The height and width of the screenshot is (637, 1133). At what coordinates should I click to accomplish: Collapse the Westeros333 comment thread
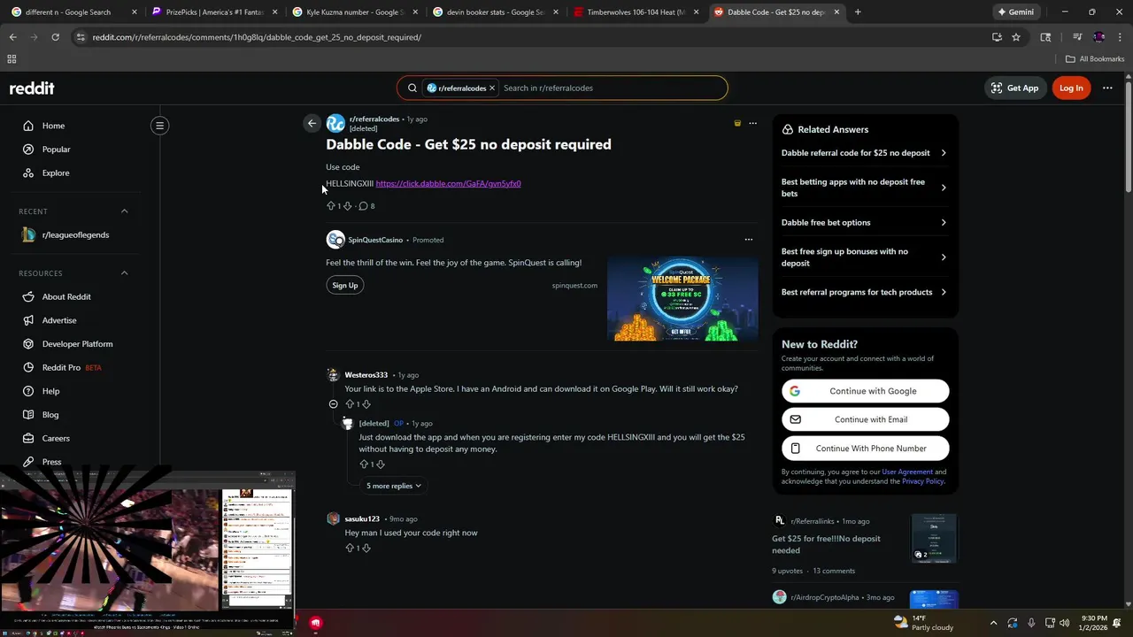pyautogui.click(x=333, y=404)
